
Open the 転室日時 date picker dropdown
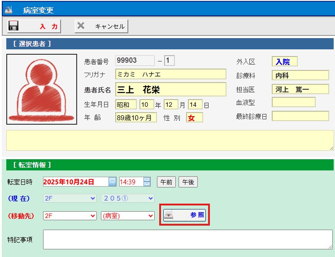pos(112,182)
